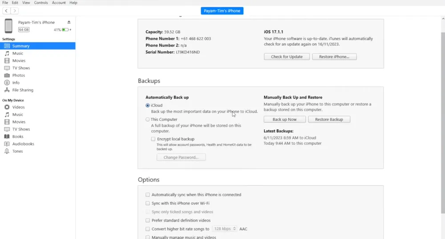The height and width of the screenshot is (239, 445).
Task: Click the Serial Number LT9KD416ND text
Action: [x=173, y=52]
